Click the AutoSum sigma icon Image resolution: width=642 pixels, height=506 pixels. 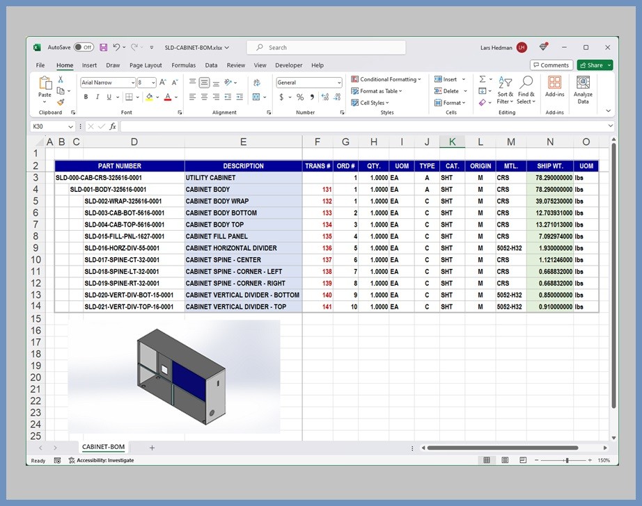[483, 79]
